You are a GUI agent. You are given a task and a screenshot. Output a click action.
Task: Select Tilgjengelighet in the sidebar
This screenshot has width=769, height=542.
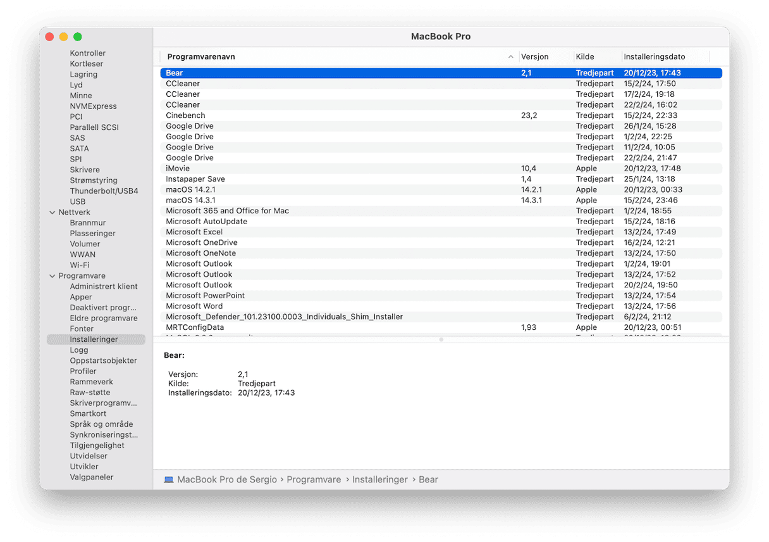(x=97, y=445)
